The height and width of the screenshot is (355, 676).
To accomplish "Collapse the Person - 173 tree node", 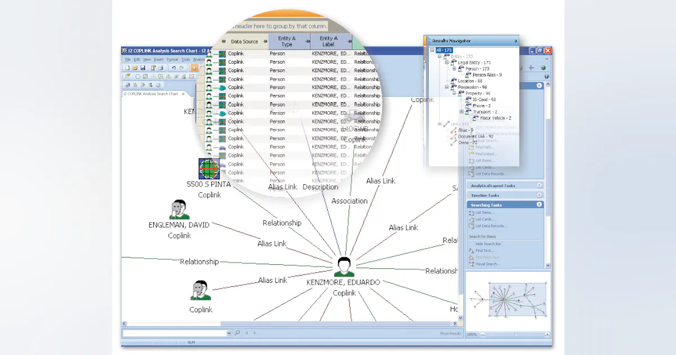I will click(x=453, y=69).
